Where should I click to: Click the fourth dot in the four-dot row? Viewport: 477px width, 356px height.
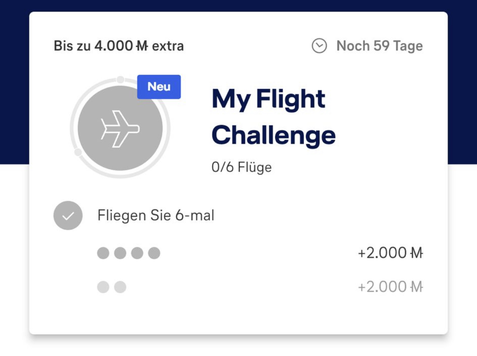point(154,253)
